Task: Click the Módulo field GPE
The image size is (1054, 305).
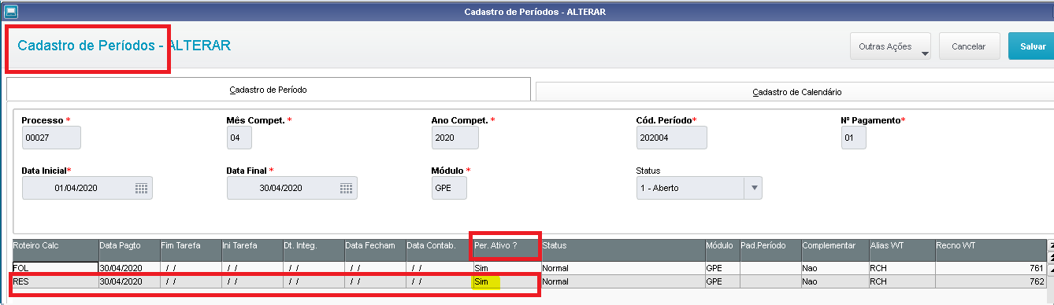Action: pos(449,188)
